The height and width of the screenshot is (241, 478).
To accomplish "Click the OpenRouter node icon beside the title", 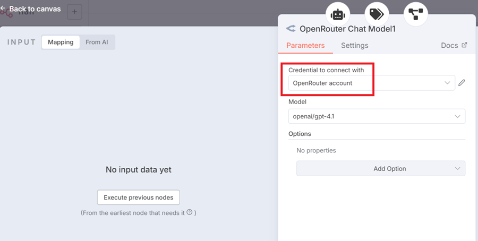I will point(291,29).
